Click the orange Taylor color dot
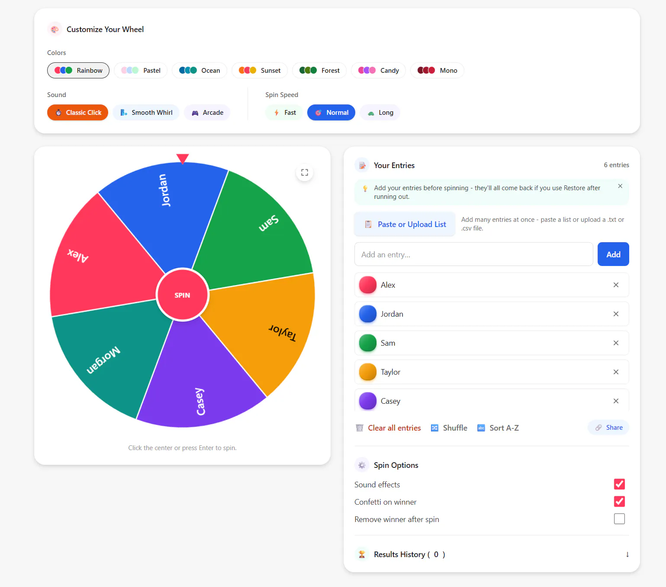The width and height of the screenshot is (666, 587). (x=368, y=372)
